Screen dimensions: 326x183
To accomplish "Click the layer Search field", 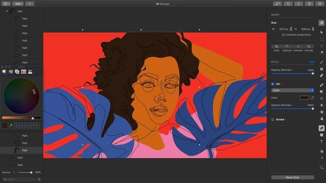I will pyautogui.click(x=20, y=179).
